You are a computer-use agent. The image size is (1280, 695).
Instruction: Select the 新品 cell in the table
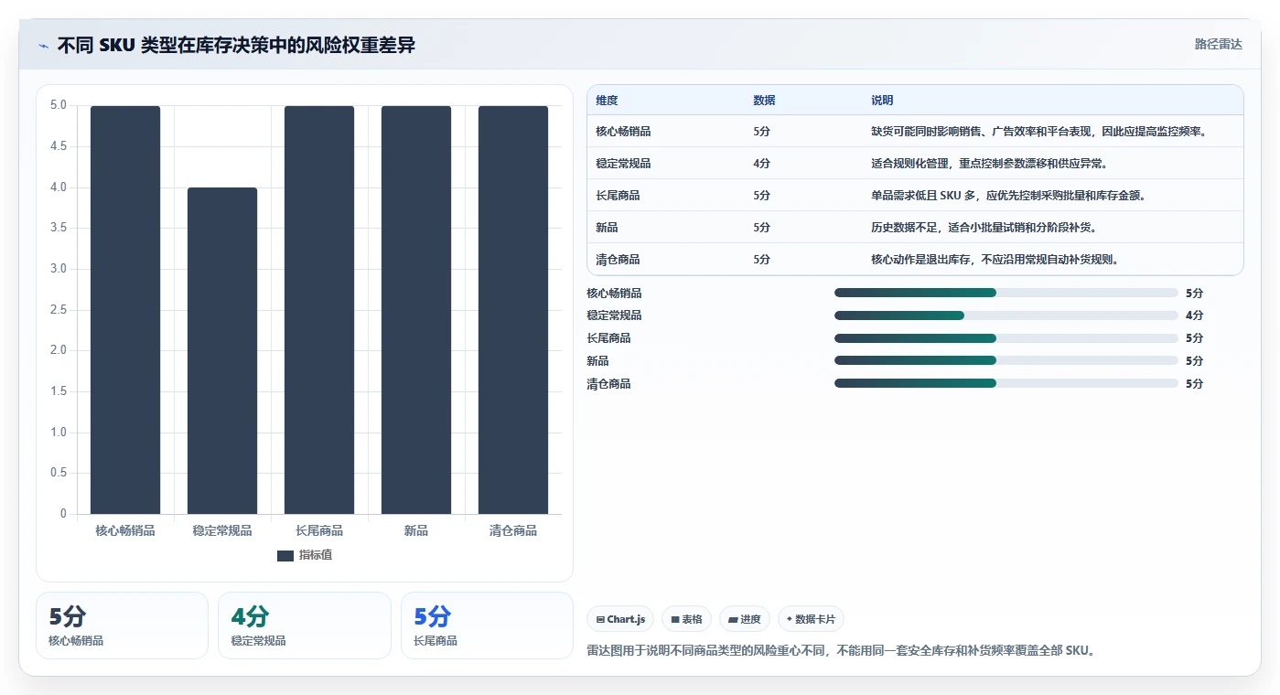pos(607,228)
